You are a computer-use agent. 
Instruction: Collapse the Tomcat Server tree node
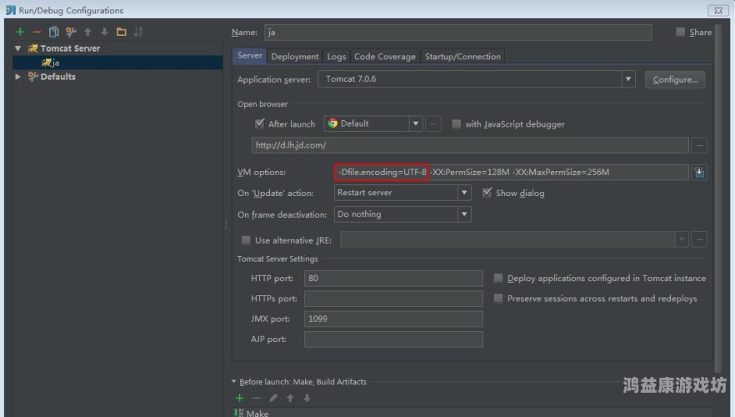pyautogui.click(x=18, y=48)
